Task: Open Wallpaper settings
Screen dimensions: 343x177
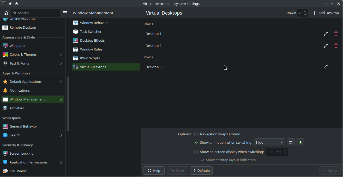Action: (x=33, y=46)
